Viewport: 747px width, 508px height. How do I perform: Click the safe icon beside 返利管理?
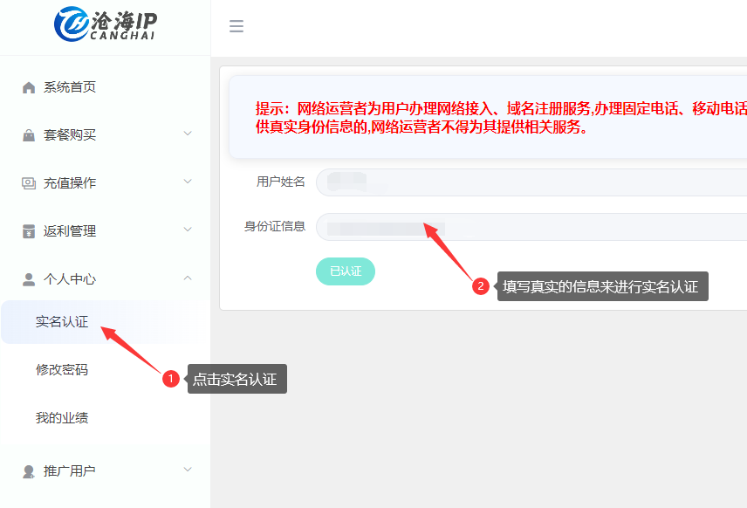pyautogui.click(x=31, y=230)
